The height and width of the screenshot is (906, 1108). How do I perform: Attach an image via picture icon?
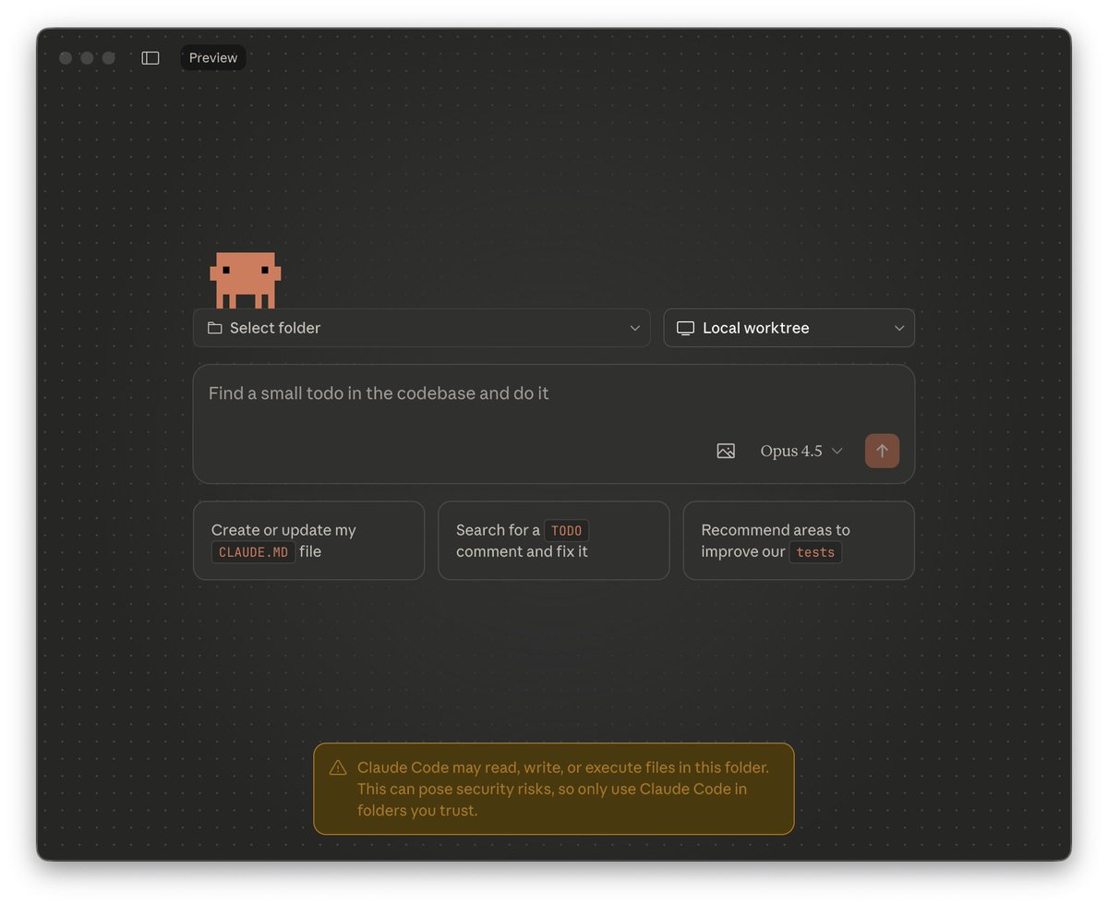click(x=726, y=451)
